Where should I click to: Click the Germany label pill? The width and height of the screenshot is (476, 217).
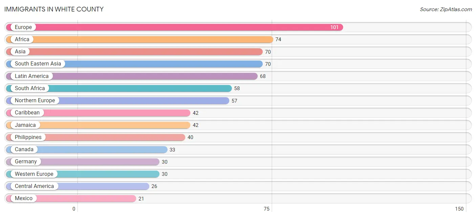(x=26, y=162)
